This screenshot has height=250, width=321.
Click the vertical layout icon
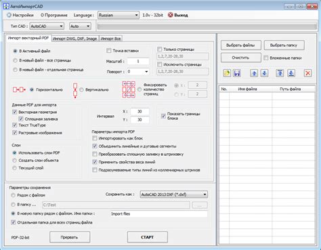pos(75,91)
